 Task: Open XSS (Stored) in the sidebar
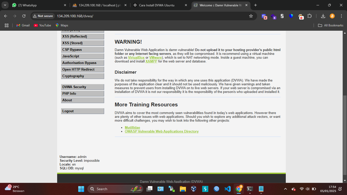[83, 43]
